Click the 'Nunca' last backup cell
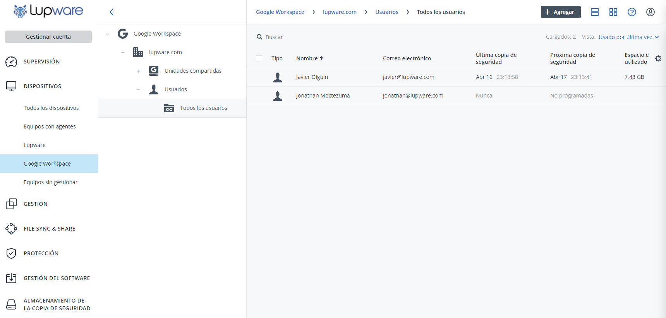Image resolution: width=666 pixels, height=318 pixels. pos(484,96)
